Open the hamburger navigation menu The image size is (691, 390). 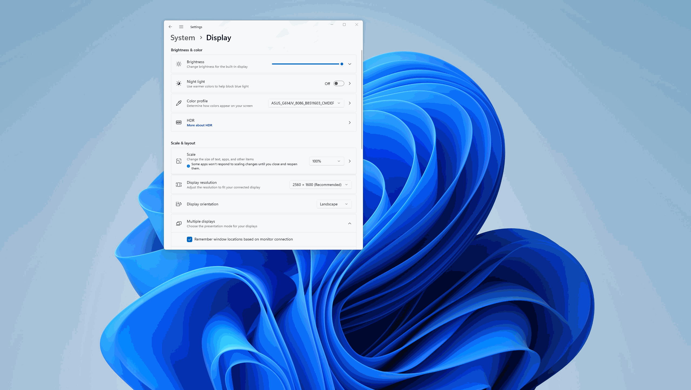(181, 27)
